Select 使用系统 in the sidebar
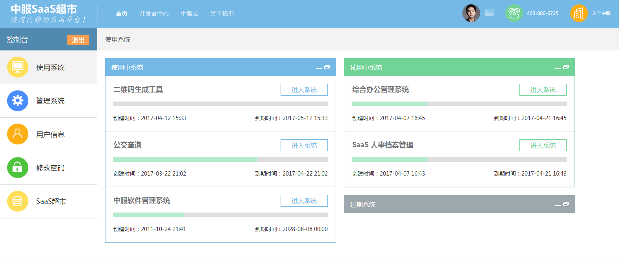619x259 pixels. tap(48, 67)
